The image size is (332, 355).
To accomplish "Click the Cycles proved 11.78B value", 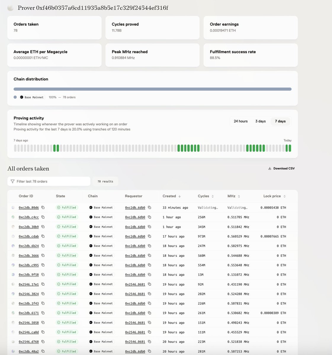I will point(117,30).
